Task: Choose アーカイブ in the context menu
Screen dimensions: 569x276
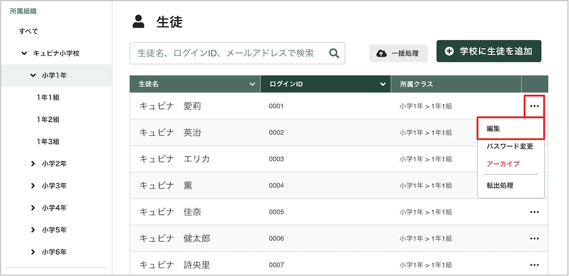Action: click(503, 164)
